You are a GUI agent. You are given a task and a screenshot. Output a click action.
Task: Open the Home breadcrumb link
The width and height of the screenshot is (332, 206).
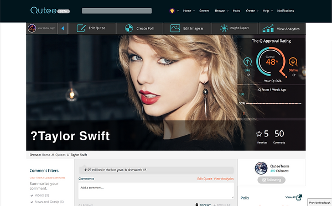(x=46, y=155)
